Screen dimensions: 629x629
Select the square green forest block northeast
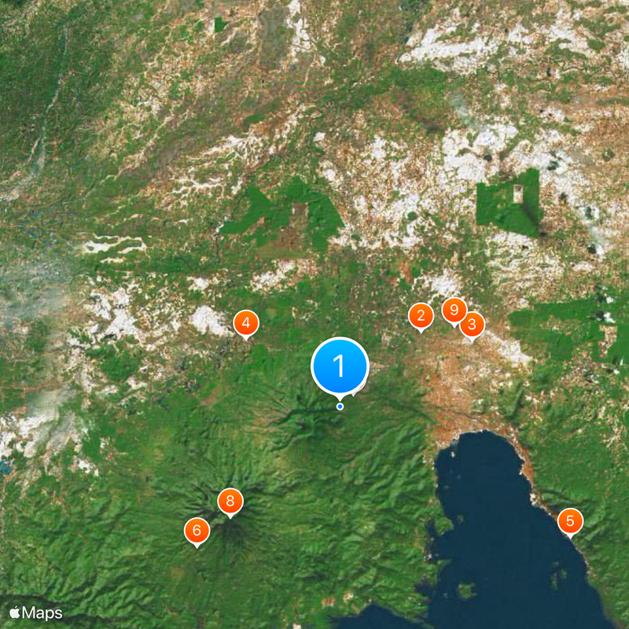click(508, 204)
